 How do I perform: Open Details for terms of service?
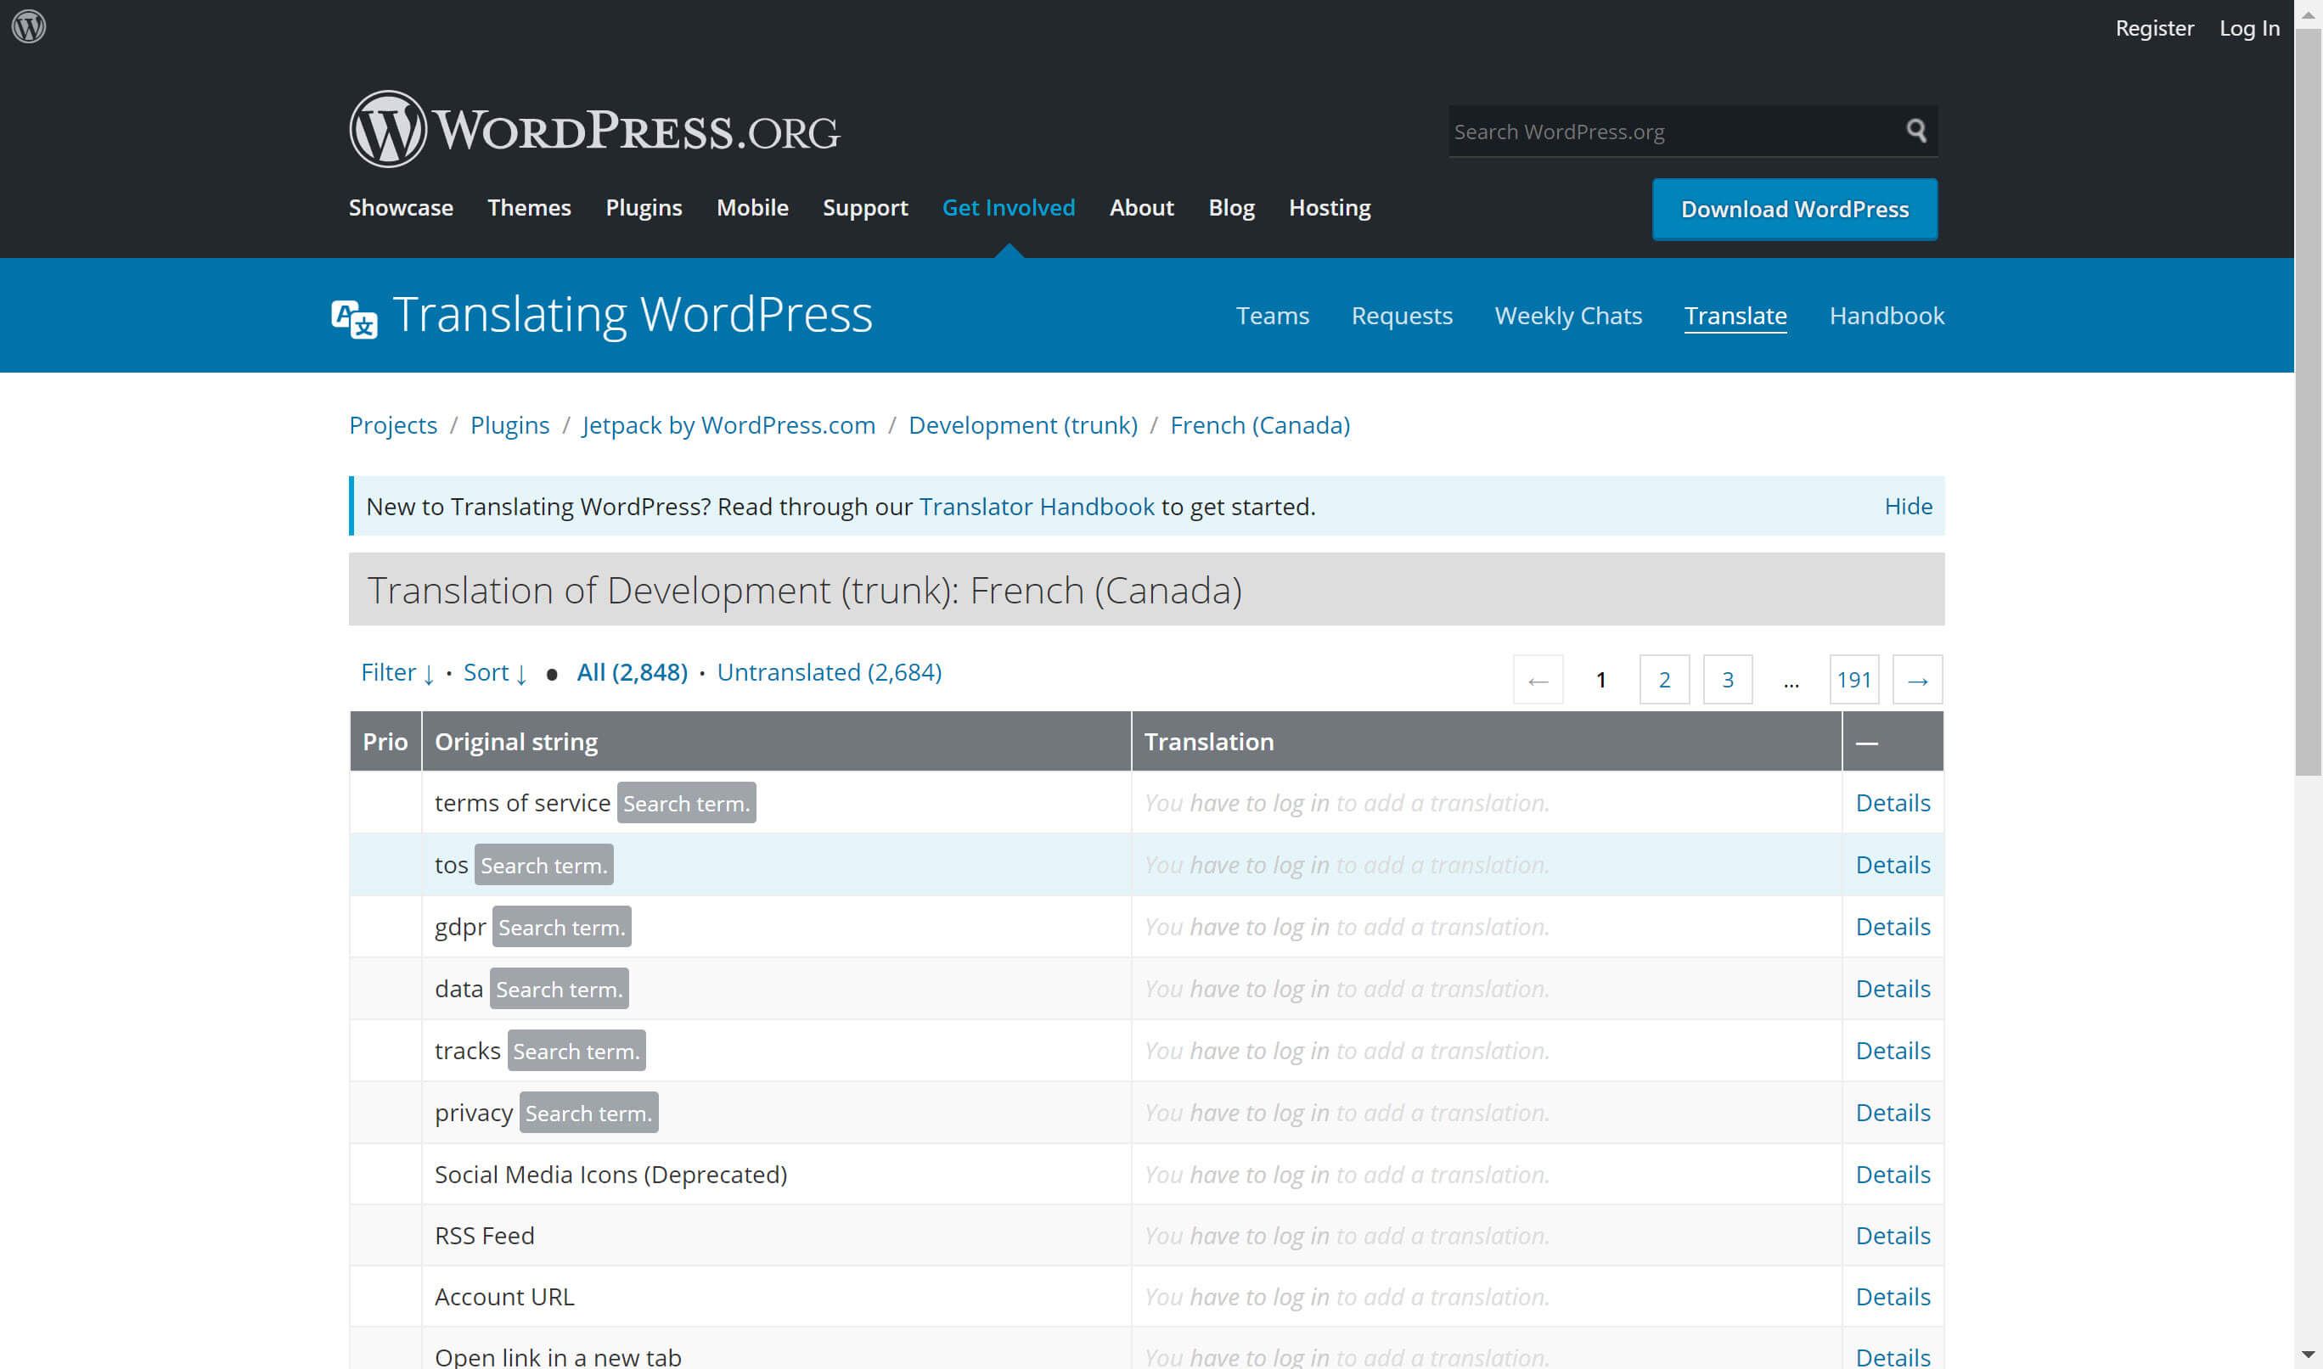(1893, 804)
